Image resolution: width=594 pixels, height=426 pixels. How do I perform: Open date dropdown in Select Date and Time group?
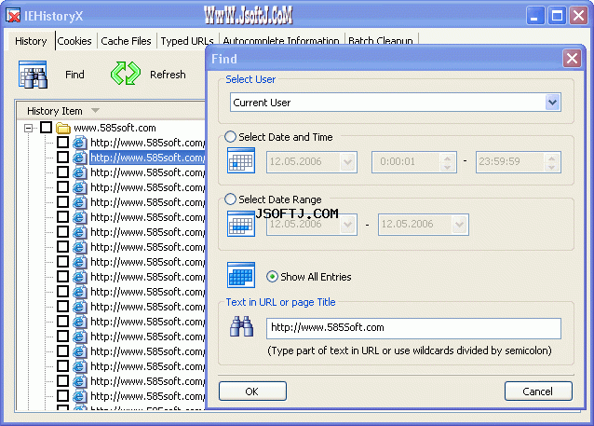pyautogui.click(x=347, y=162)
